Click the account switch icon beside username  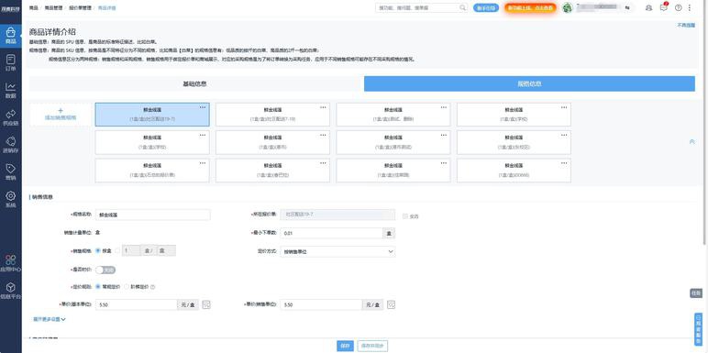pyautogui.click(x=627, y=7)
